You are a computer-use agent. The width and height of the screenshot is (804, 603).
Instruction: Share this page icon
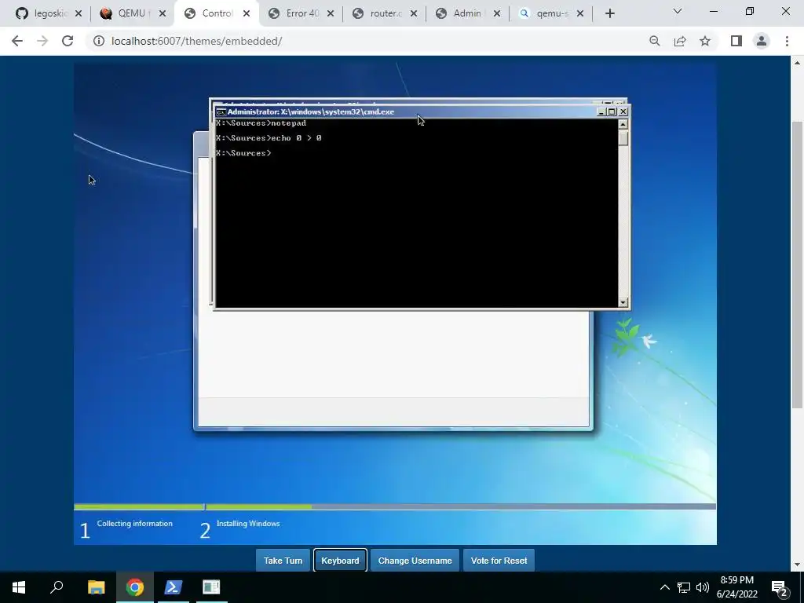(680, 41)
